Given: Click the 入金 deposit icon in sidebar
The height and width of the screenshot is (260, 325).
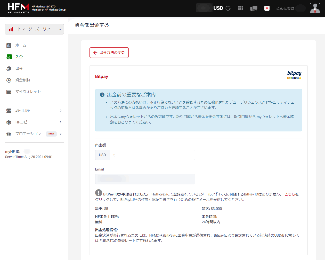Looking at the screenshot, I should pyautogui.click(x=9, y=57).
